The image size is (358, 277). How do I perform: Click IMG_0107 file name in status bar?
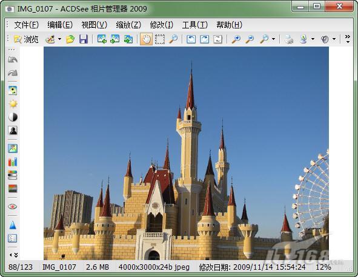[x=59, y=267]
